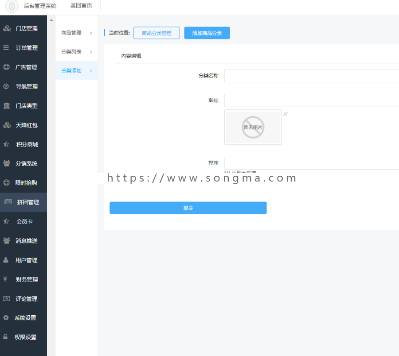Click the 订单管理 list icon

pyautogui.click(x=6, y=47)
